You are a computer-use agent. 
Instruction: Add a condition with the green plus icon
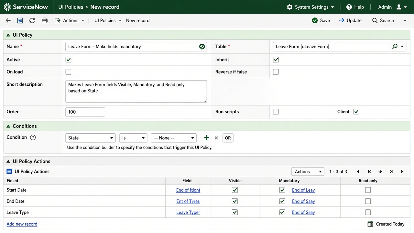(207, 138)
